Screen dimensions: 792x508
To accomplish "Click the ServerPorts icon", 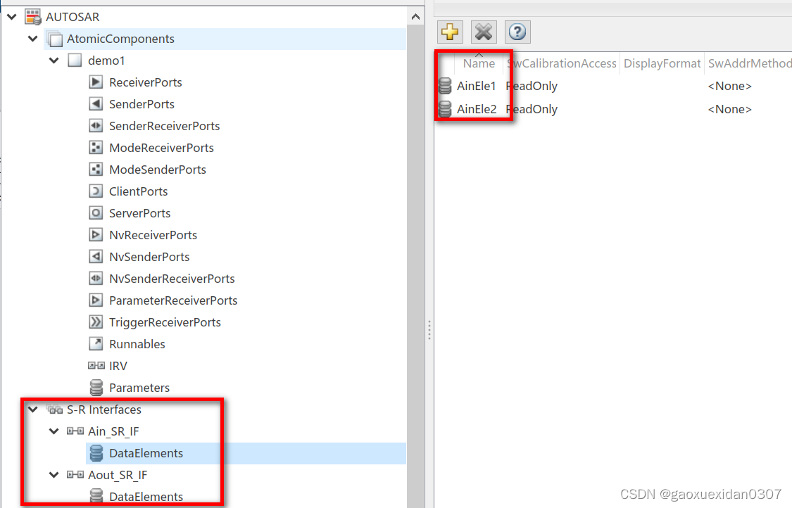I will 96,213.
